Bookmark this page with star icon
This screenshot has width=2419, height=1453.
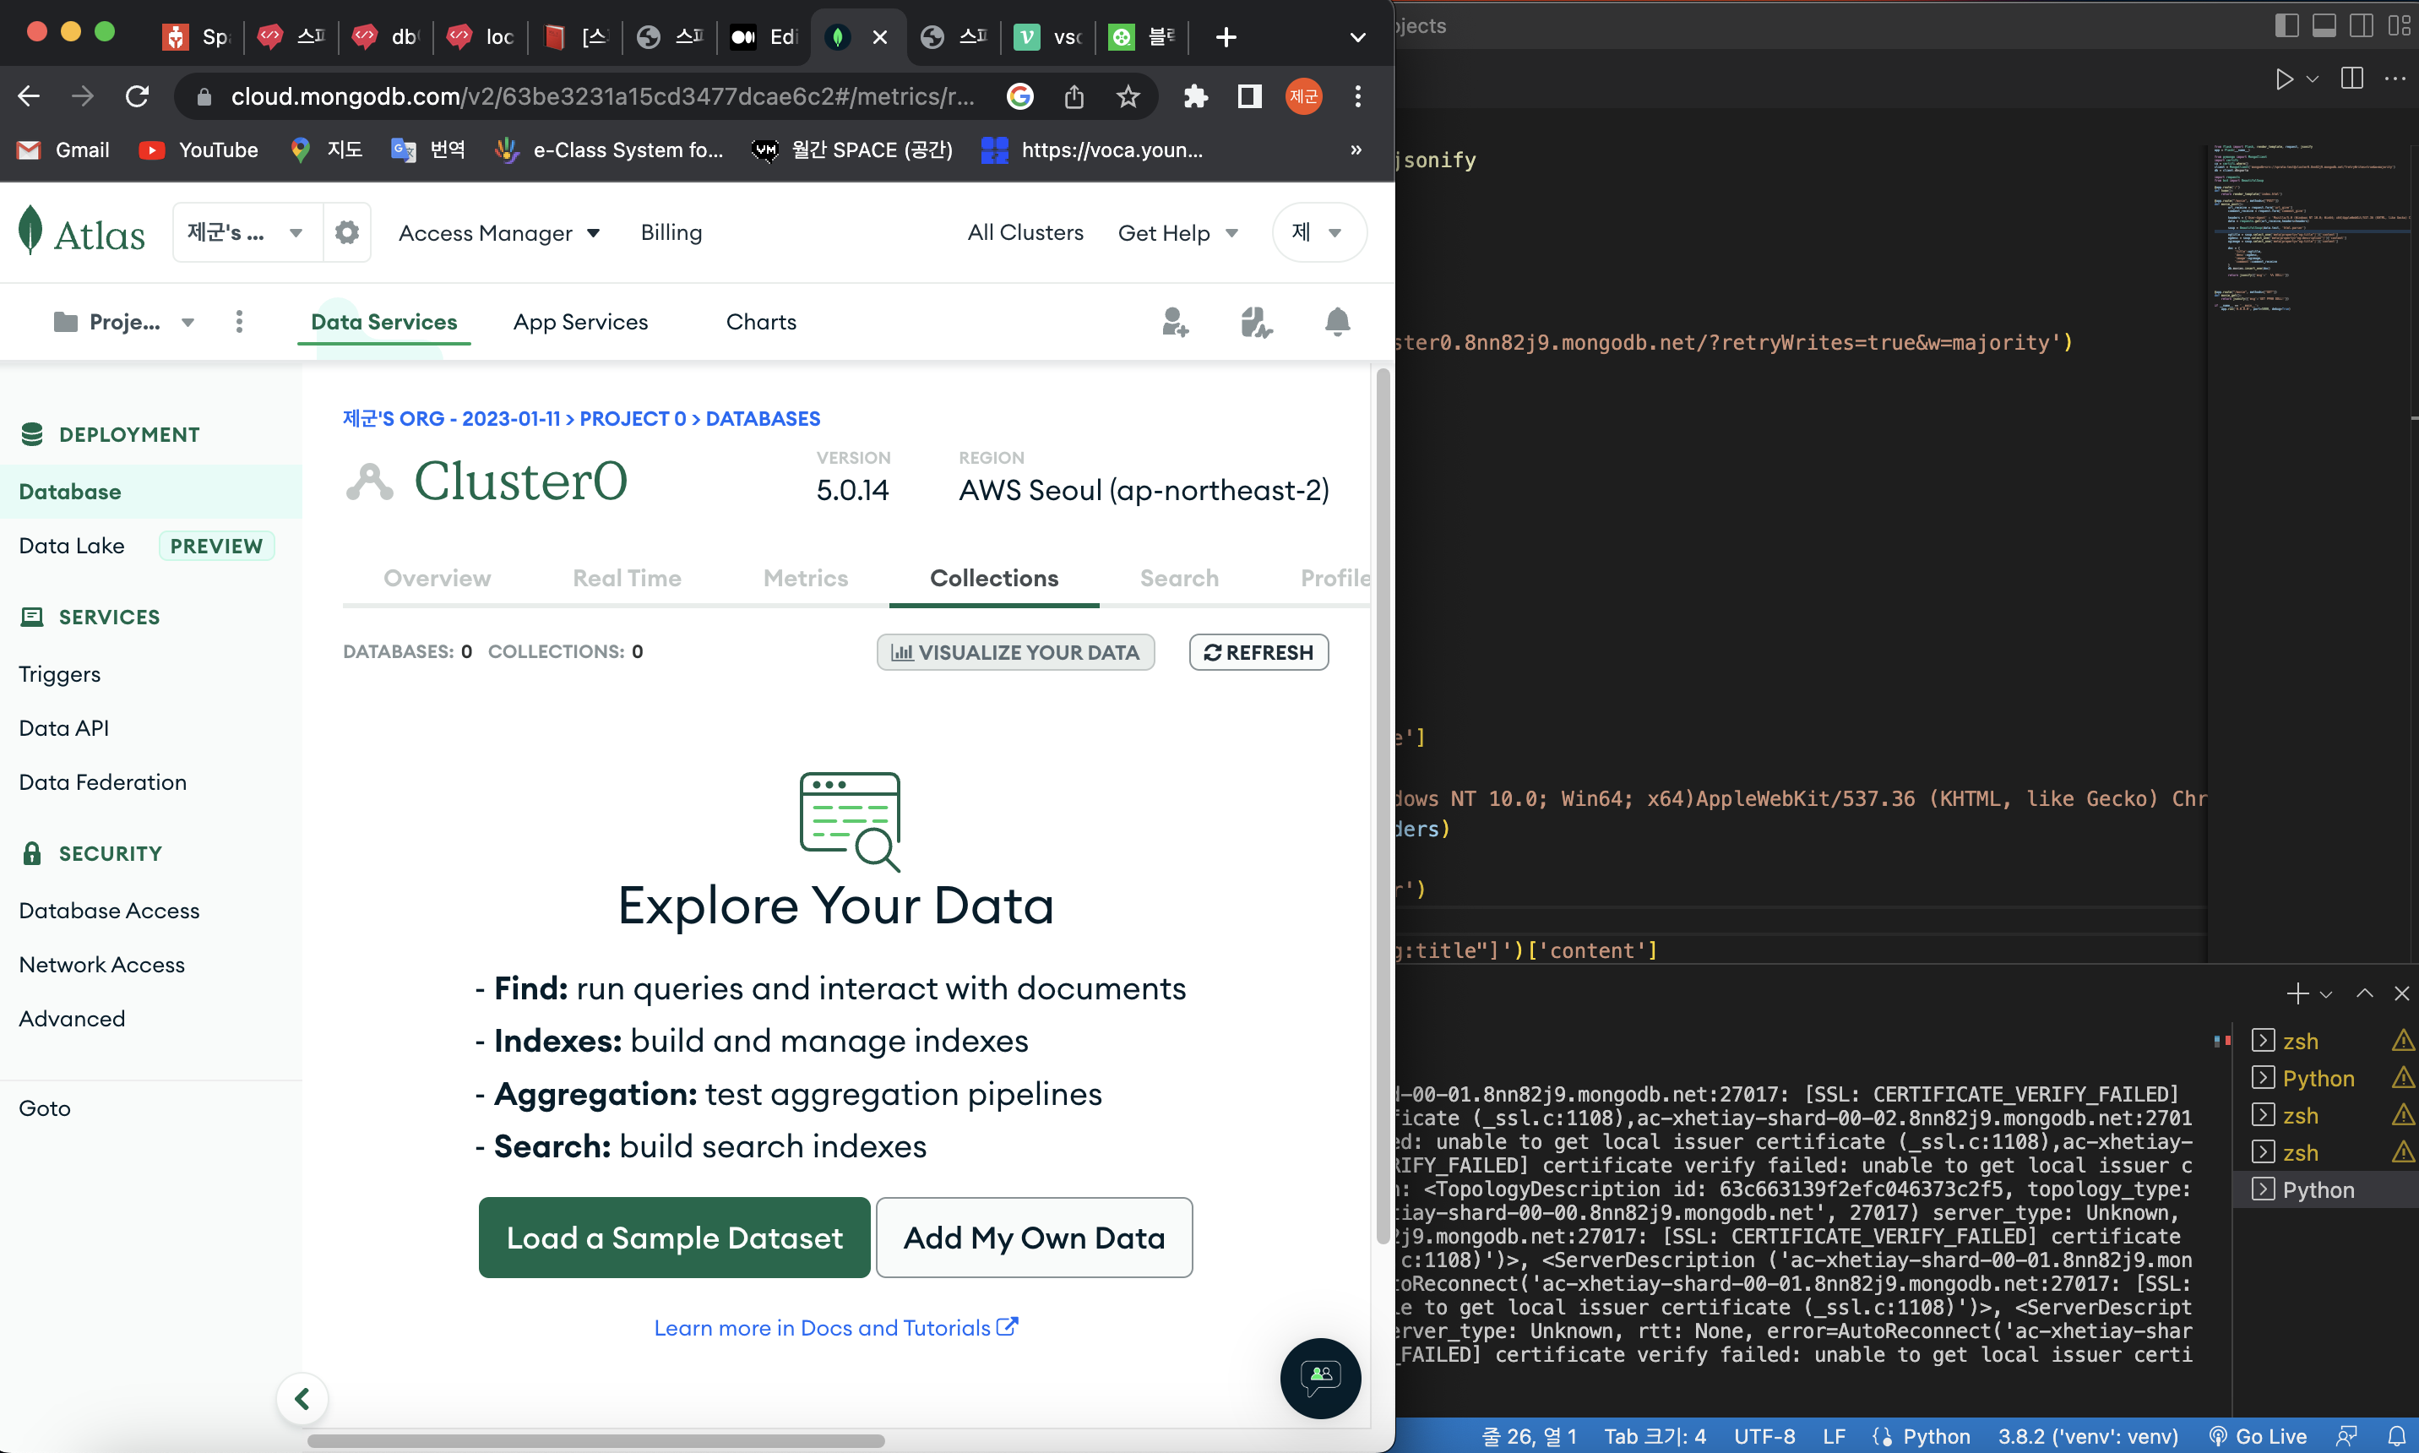1128,96
